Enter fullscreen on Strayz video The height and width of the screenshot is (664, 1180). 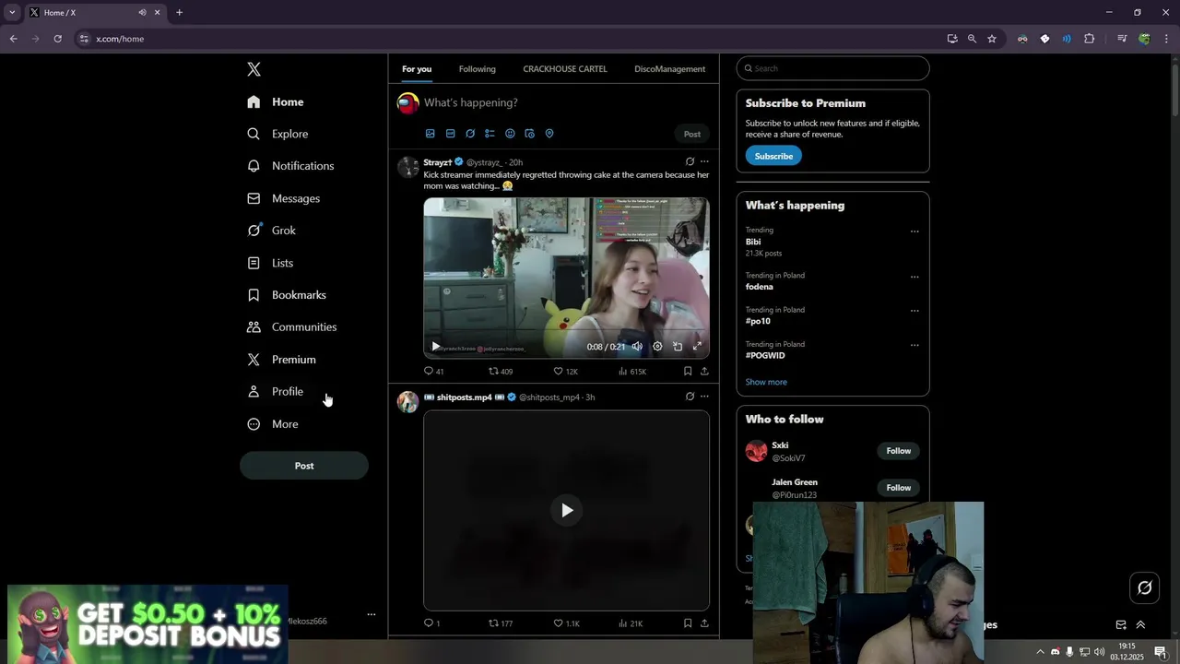pyautogui.click(x=697, y=347)
